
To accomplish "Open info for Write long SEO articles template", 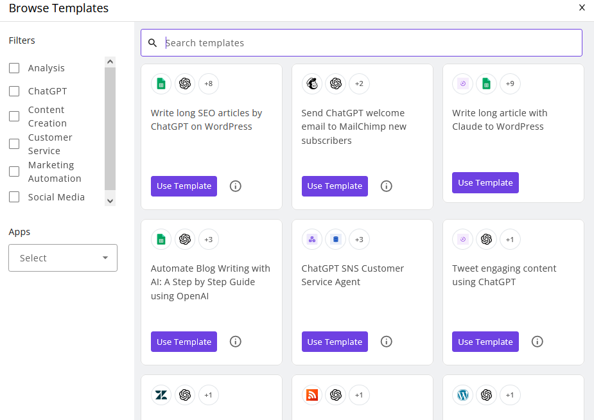I will pyautogui.click(x=235, y=186).
